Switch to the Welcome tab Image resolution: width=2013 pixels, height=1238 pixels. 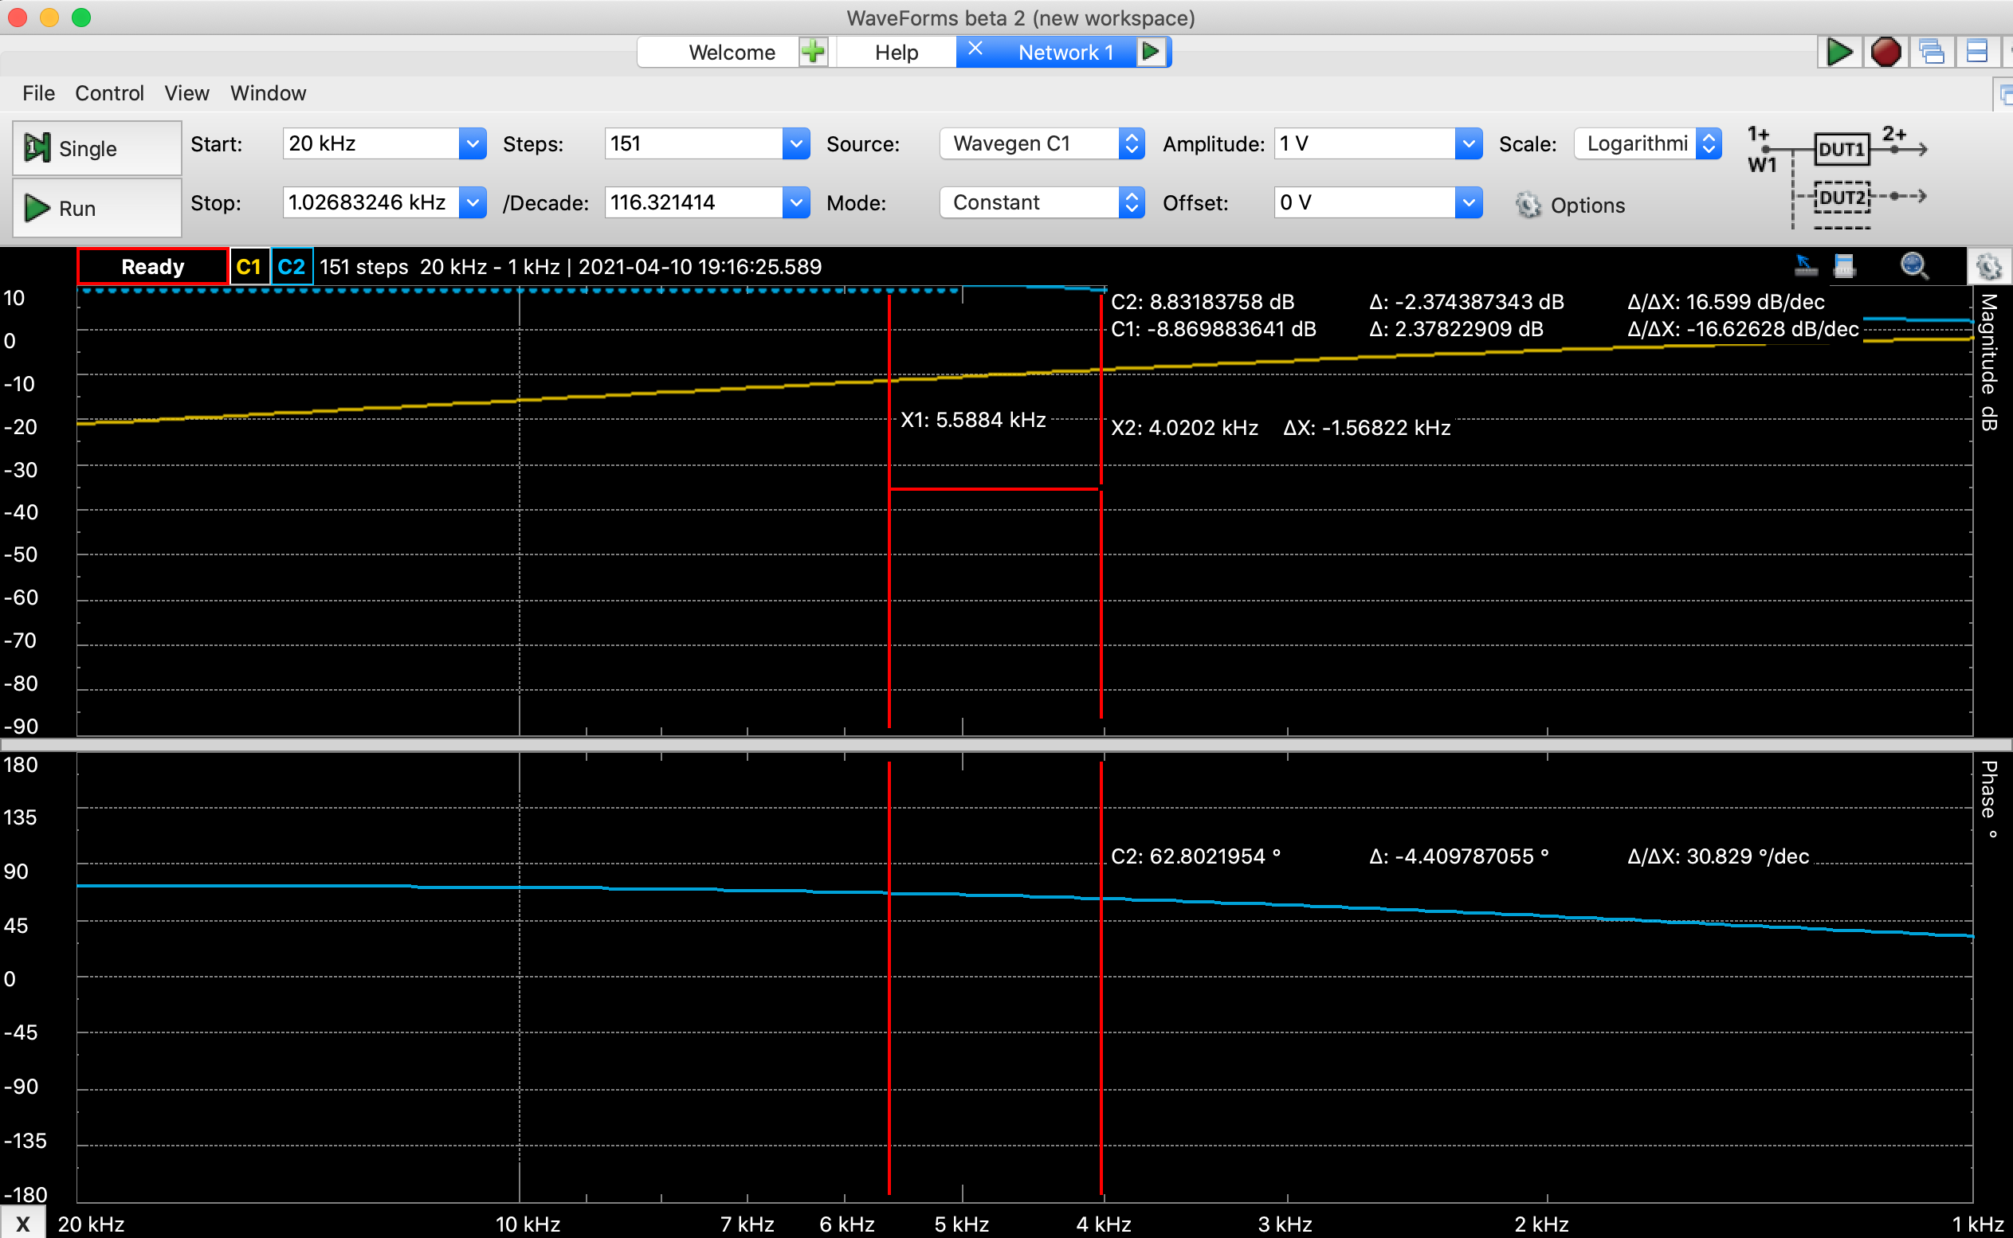732,52
